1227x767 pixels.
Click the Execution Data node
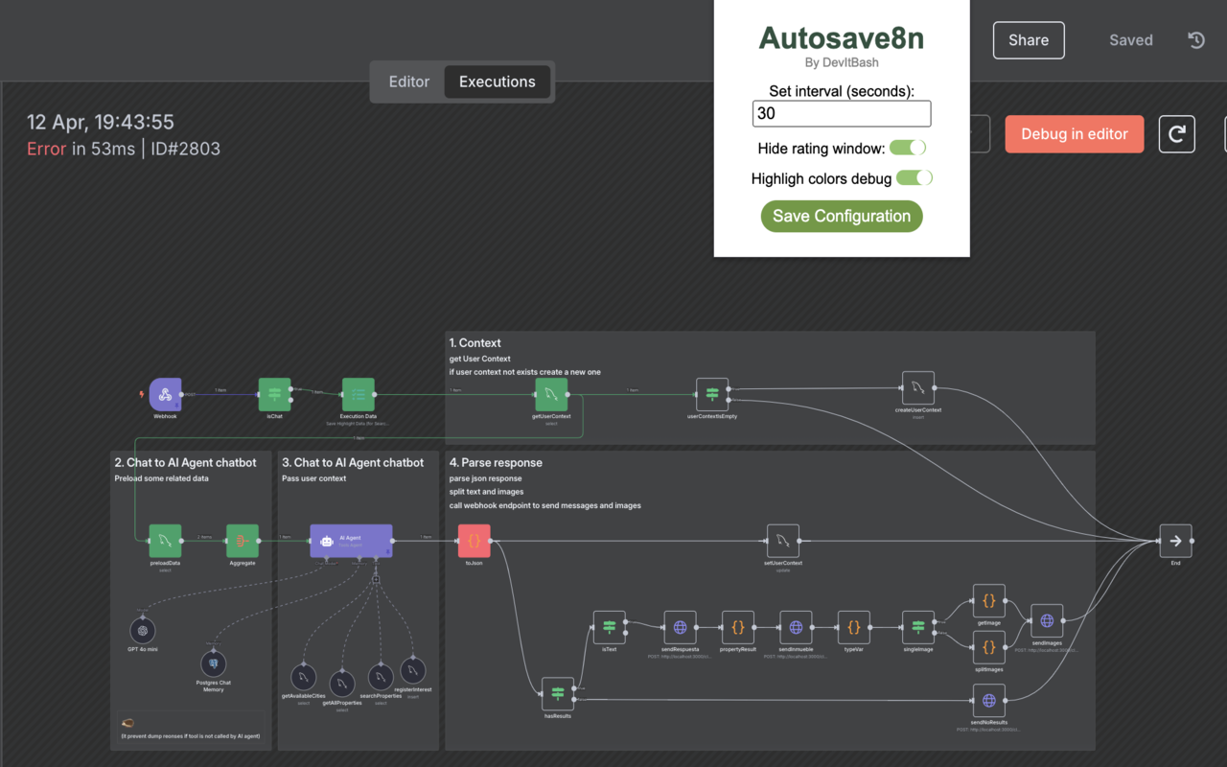click(358, 392)
